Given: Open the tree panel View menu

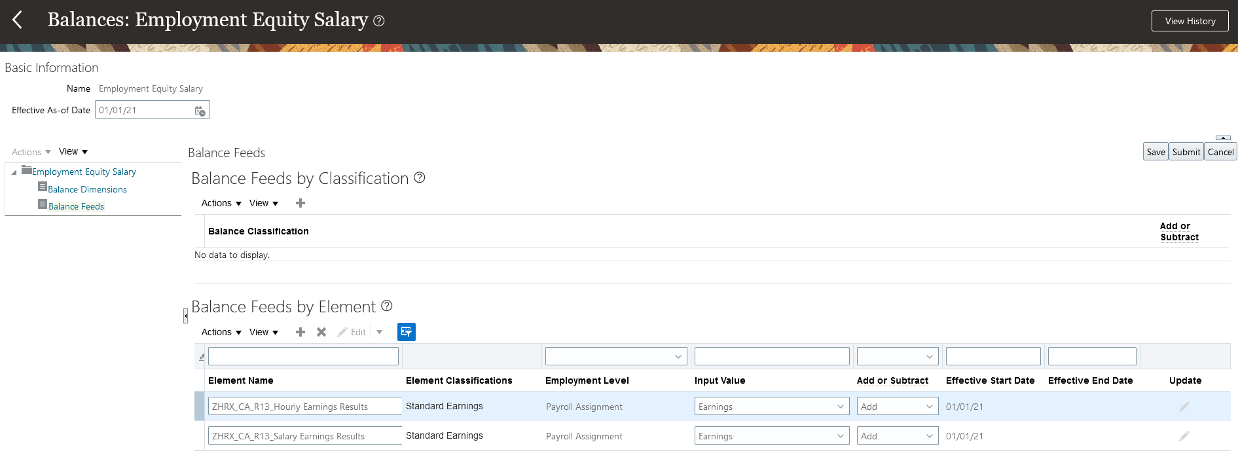Looking at the screenshot, I should point(73,151).
